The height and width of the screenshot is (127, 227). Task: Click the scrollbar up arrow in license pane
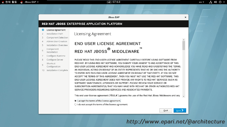pyautogui.click(x=184, y=40)
